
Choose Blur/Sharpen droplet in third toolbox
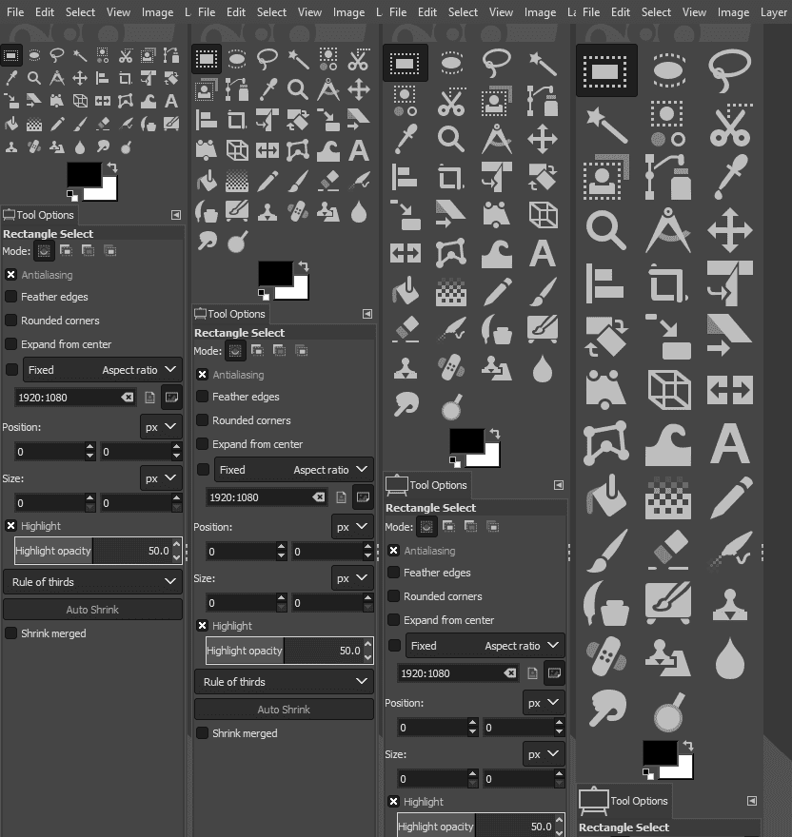click(543, 368)
